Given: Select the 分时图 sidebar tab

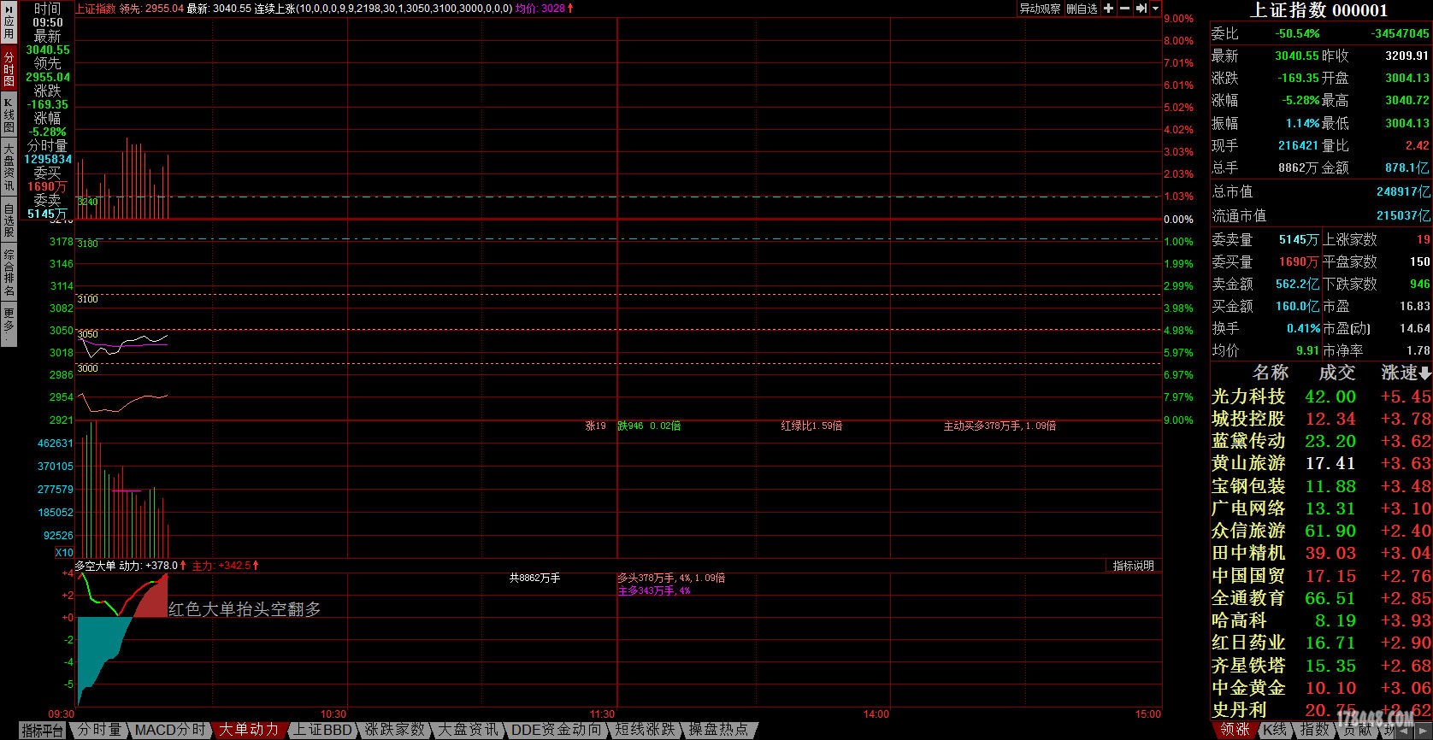Looking at the screenshot, I should click(9, 68).
